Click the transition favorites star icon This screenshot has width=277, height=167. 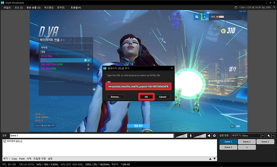[269, 135]
